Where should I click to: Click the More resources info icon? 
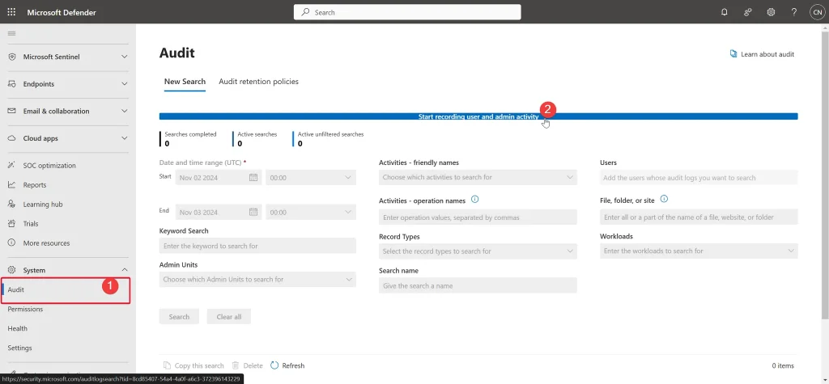[x=11, y=243]
